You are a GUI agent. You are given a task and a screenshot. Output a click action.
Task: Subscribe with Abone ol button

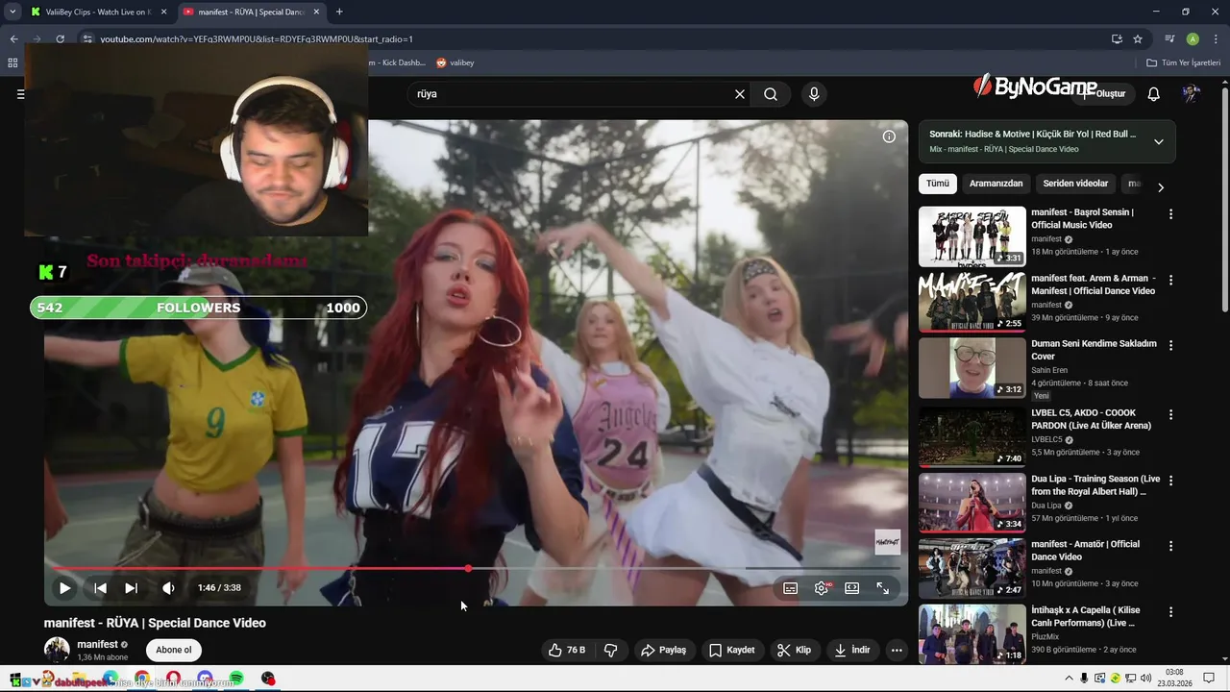174,650
